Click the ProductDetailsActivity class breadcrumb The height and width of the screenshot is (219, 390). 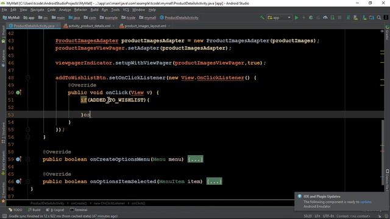click(x=179, y=18)
